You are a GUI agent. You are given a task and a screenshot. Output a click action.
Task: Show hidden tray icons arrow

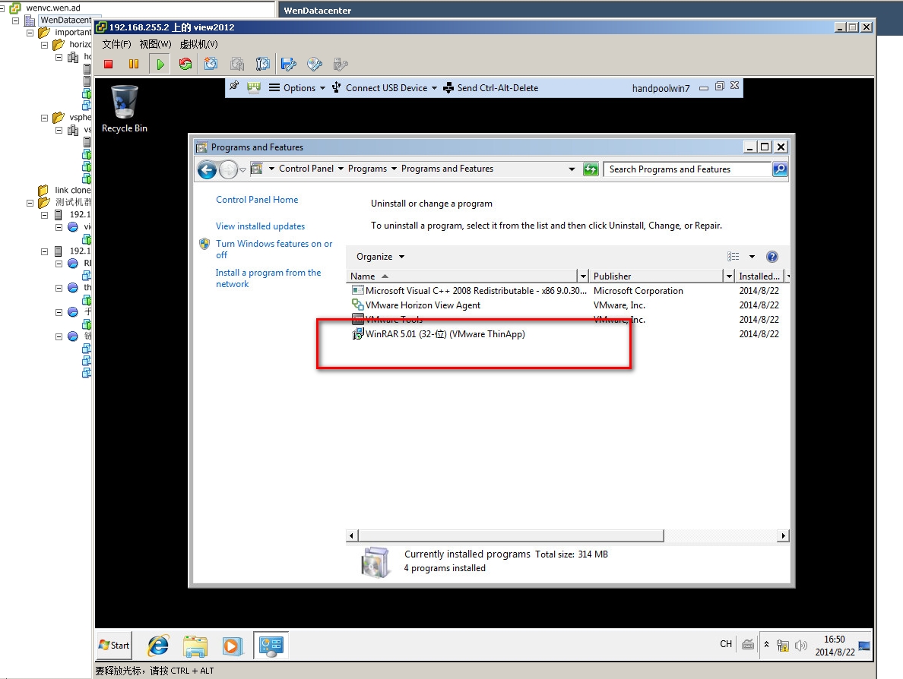click(766, 645)
